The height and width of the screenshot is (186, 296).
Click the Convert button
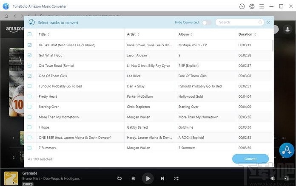250,159
